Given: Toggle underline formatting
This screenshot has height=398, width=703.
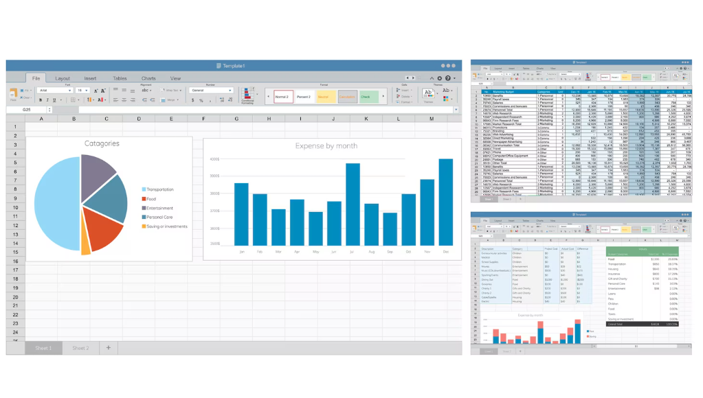Looking at the screenshot, I should (55, 100).
